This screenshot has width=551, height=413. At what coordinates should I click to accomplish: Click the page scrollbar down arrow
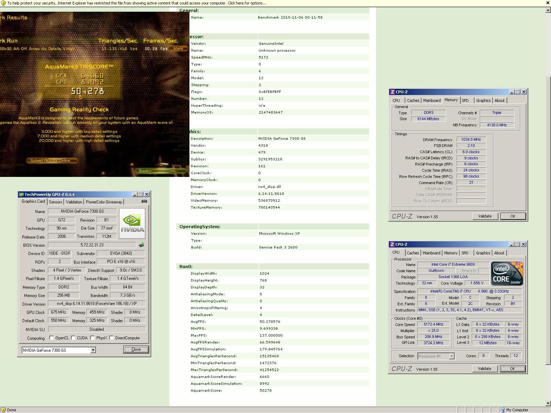(x=548, y=403)
